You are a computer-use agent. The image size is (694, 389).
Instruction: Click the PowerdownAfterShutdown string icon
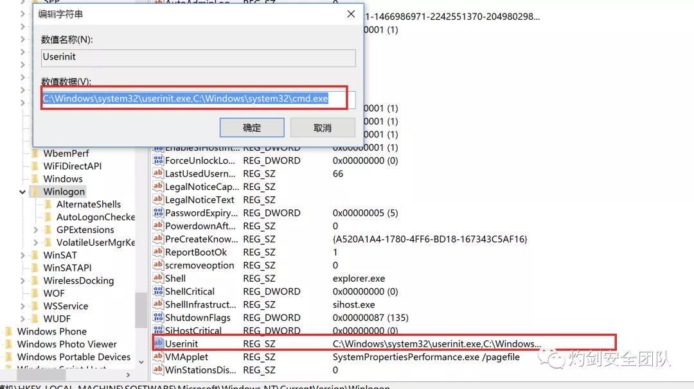(x=158, y=225)
